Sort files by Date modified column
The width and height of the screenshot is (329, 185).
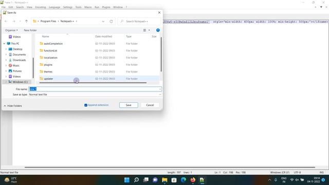(103, 36)
